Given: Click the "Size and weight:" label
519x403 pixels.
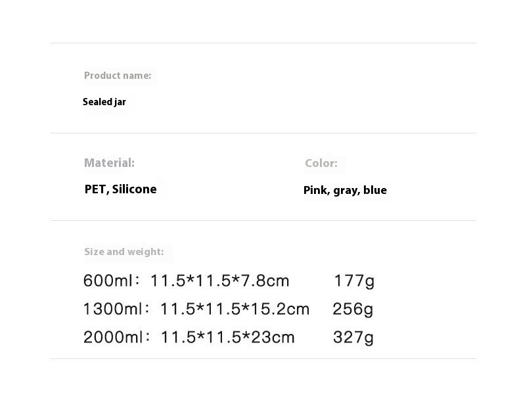Looking at the screenshot, I should pyautogui.click(x=124, y=252).
